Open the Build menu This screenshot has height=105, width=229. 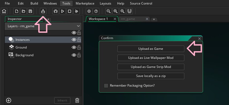[x=34, y=3]
